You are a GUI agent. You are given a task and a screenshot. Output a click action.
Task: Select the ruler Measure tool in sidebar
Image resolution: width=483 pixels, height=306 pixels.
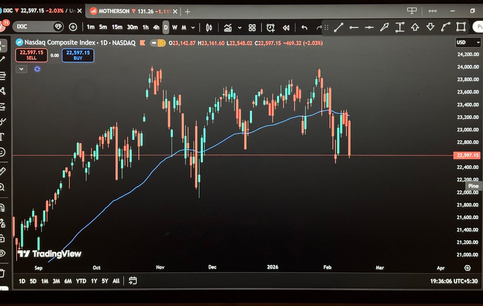pyautogui.click(x=2, y=172)
